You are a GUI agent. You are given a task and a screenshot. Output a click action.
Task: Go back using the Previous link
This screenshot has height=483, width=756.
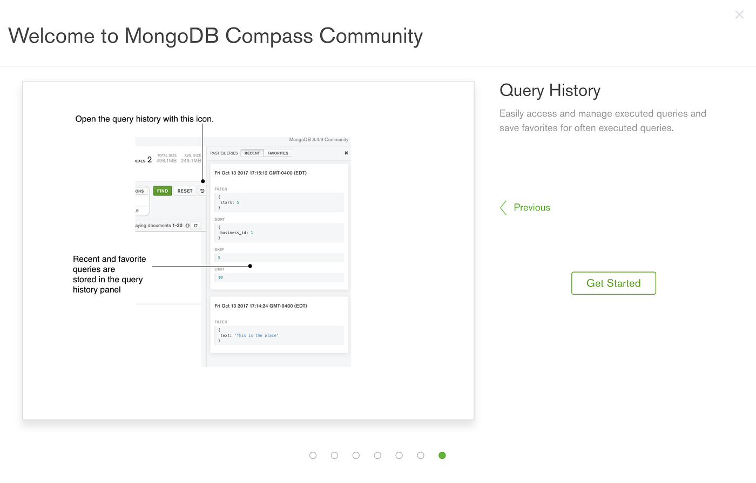[x=532, y=207]
